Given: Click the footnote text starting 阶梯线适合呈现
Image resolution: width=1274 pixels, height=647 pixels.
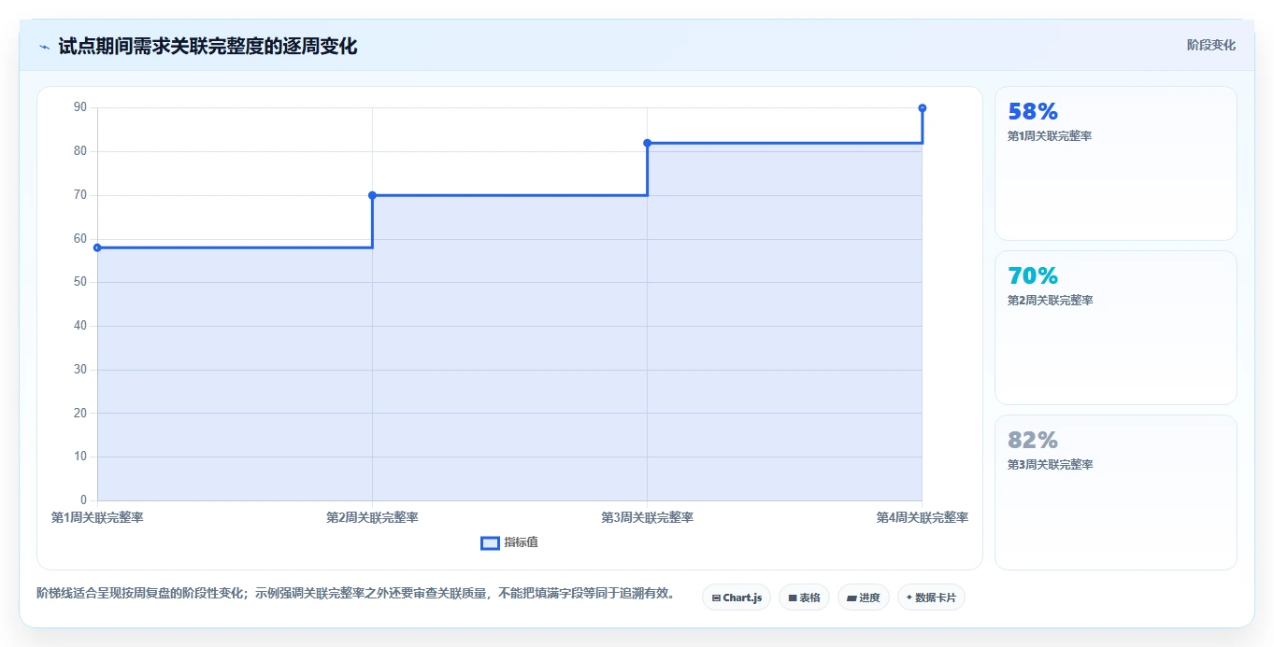Looking at the screenshot, I should [356, 593].
